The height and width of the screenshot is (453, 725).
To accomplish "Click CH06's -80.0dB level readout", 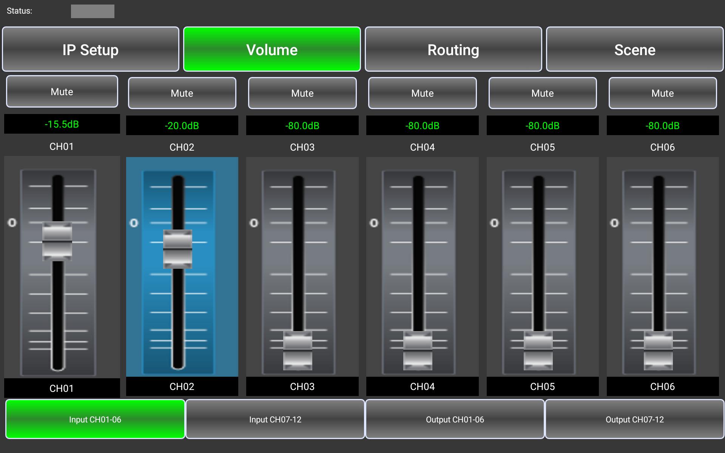I will (x=663, y=125).
